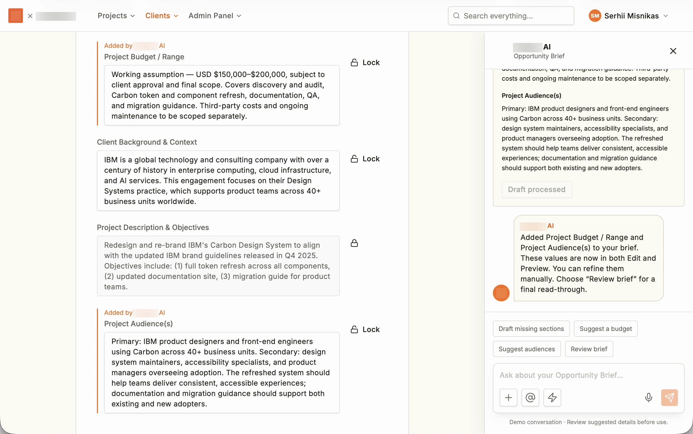Click Suggest audiences suggestion
The width and height of the screenshot is (693, 434).
527,349
